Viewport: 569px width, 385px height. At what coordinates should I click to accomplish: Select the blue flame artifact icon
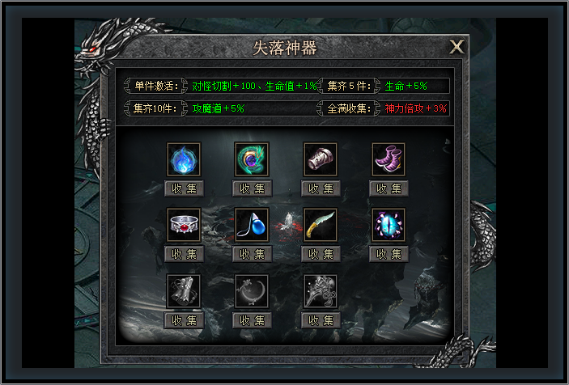(x=184, y=159)
